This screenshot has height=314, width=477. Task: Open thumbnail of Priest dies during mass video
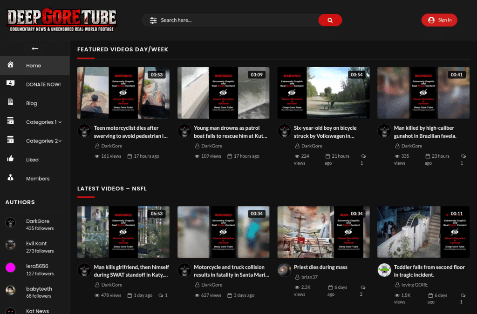point(323,232)
